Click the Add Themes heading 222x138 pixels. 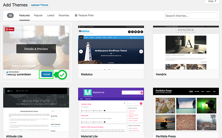(15, 5)
